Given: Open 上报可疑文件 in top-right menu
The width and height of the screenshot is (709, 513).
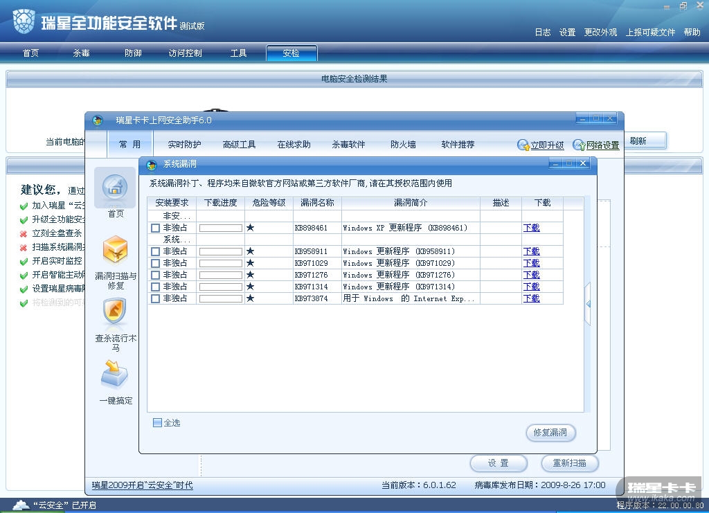Looking at the screenshot, I should click(650, 33).
